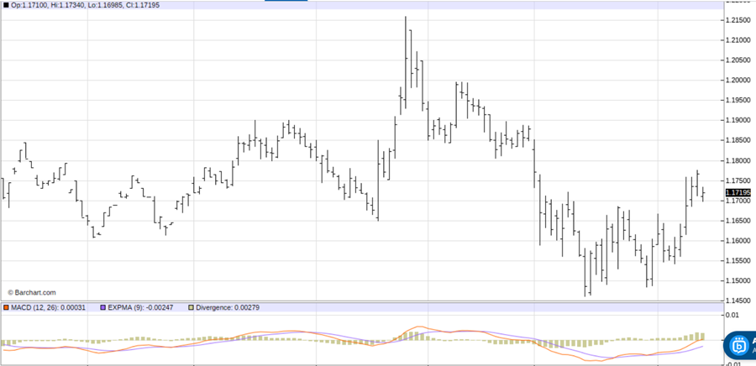Click the 1.21500 price axis label
756x366 pixels.
pyautogui.click(x=738, y=20)
